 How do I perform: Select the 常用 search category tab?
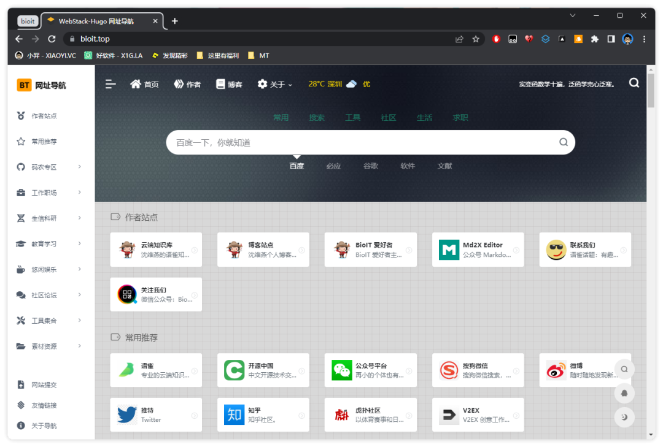[x=281, y=118]
